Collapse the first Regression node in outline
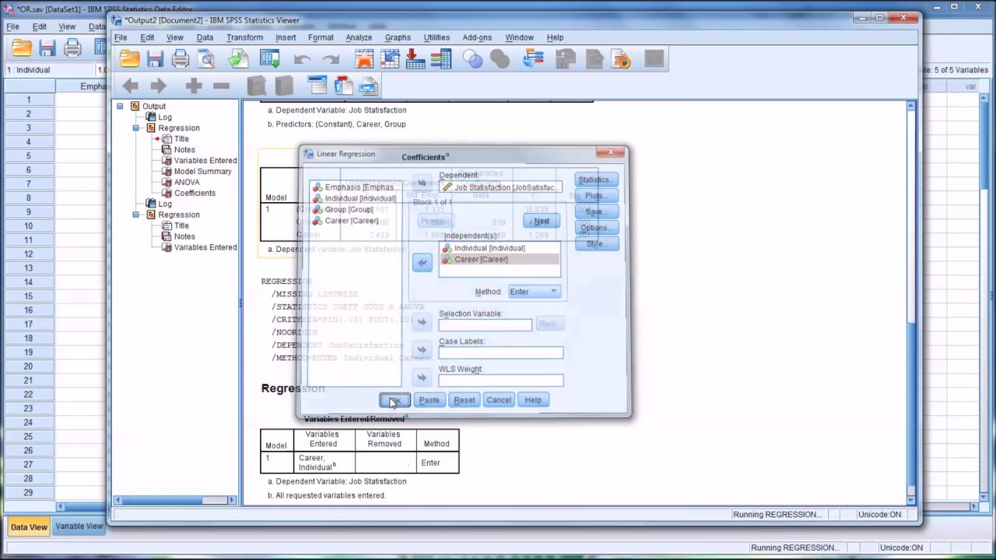Screen dimensions: 996x560 pos(136,128)
